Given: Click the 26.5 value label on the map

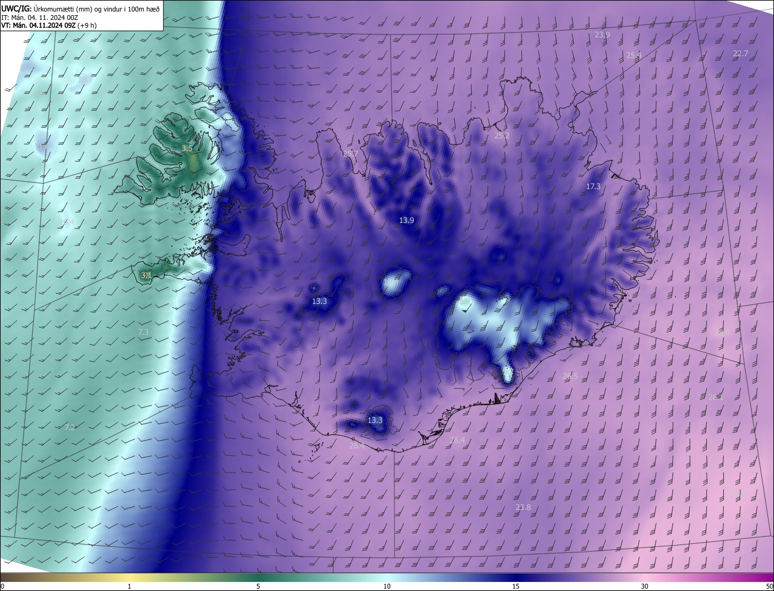Looking at the screenshot, I should coord(570,376).
